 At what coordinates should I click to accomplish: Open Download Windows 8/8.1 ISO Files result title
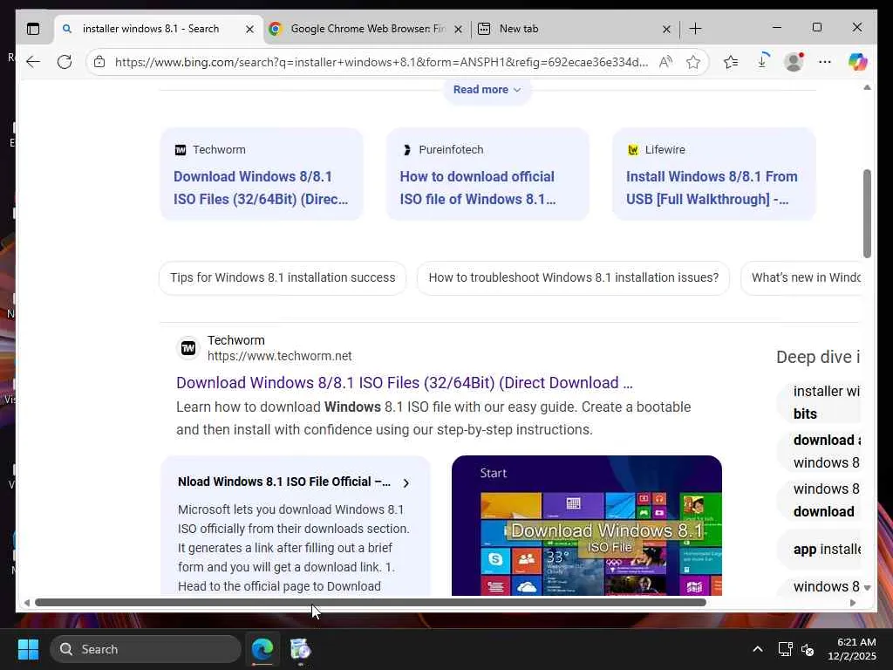[405, 382]
